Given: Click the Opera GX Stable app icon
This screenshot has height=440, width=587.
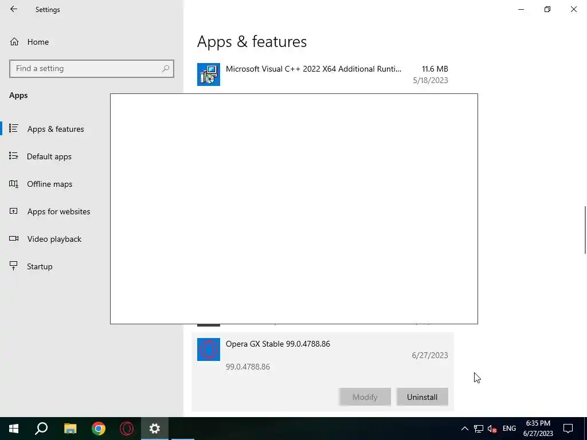Looking at the screenshot, I should (209, 349).
